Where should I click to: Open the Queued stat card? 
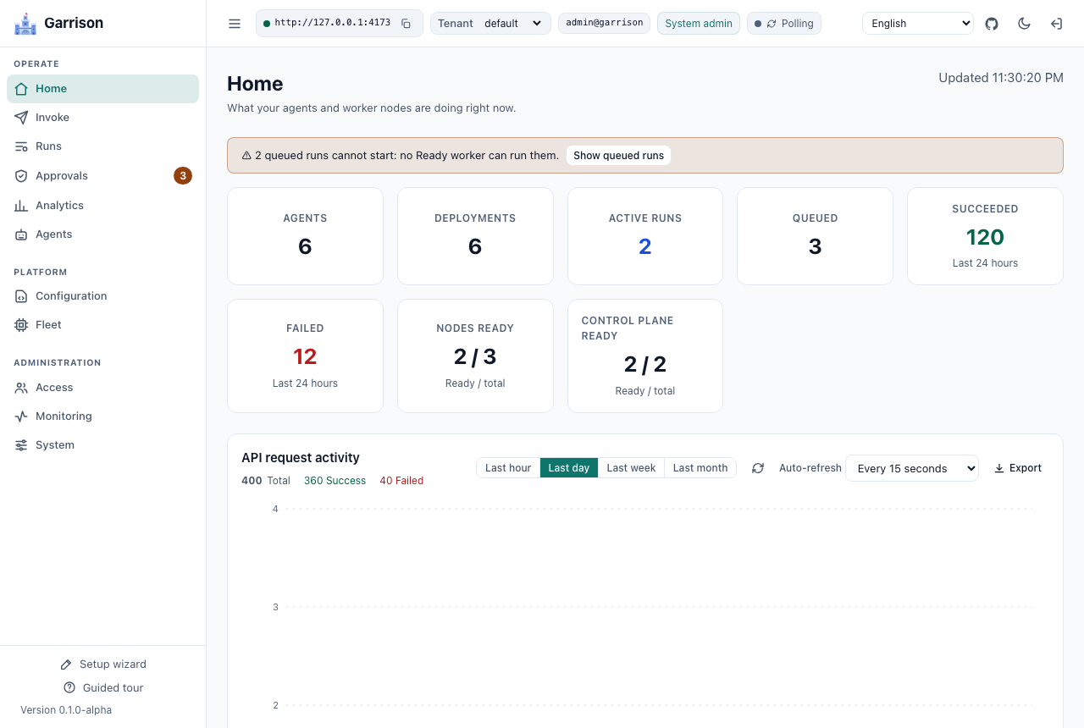815,236
